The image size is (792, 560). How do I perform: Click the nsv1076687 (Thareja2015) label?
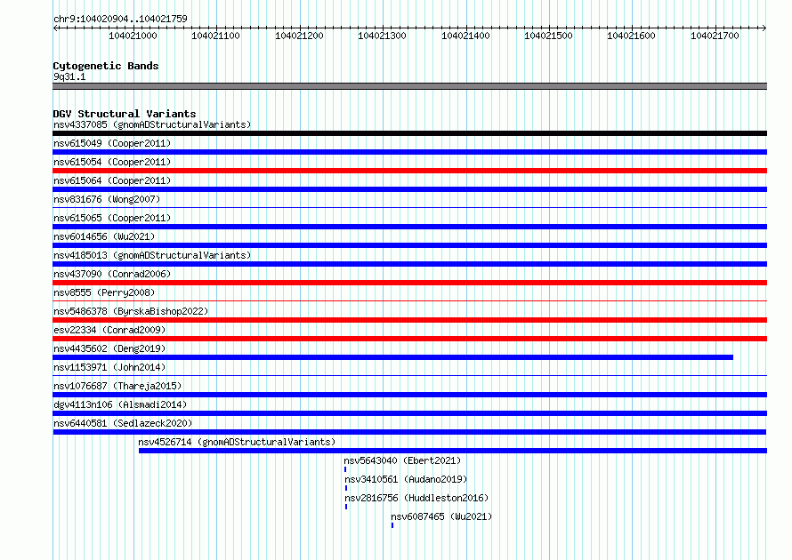click(x=117, y=386)
